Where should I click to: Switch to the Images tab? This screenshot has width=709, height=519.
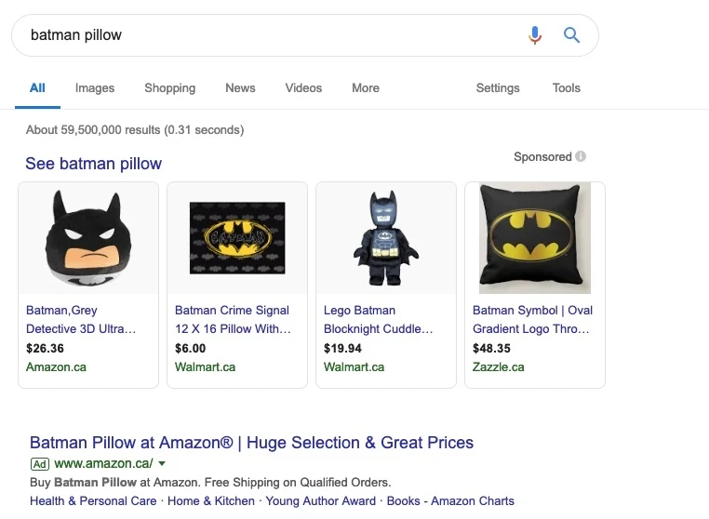point(95,88)
